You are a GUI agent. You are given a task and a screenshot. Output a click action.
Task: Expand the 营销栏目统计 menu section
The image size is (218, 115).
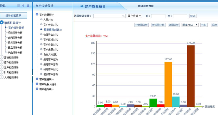[2, 57]
